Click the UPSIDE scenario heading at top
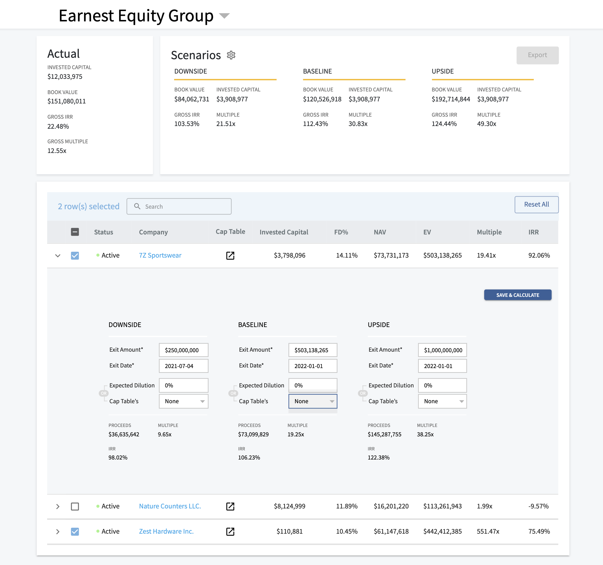 pyautogui.click(x=443, y=71)
